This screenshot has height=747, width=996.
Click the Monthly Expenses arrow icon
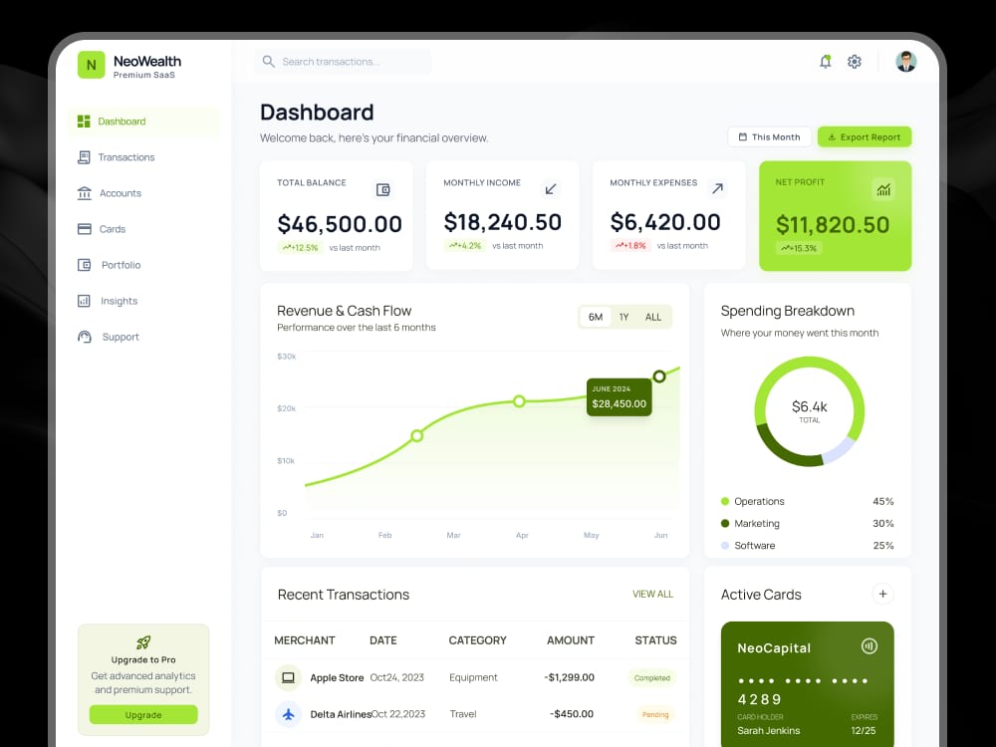coord(718,188)
